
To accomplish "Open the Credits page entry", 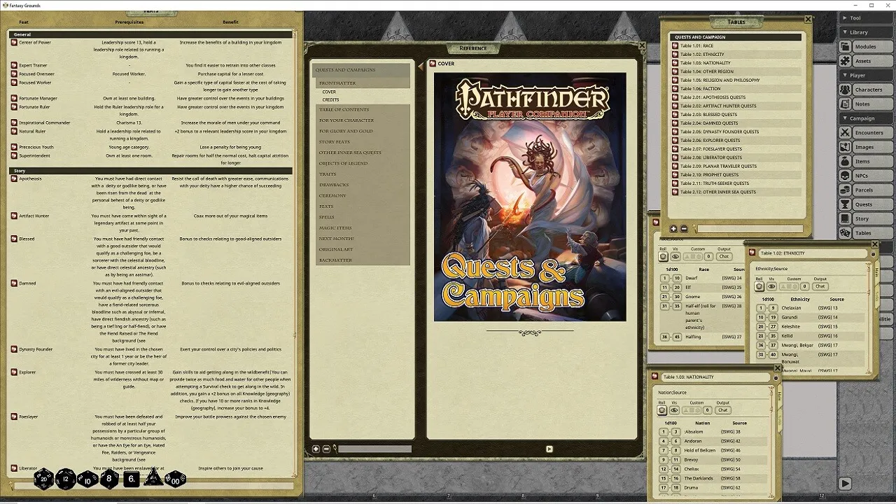I will click(x=330, y=100).
